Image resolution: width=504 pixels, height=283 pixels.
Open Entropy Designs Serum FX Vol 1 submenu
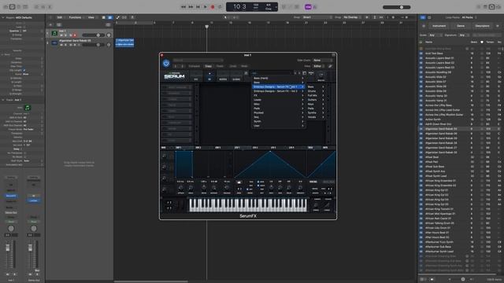(x=278, y=86)
